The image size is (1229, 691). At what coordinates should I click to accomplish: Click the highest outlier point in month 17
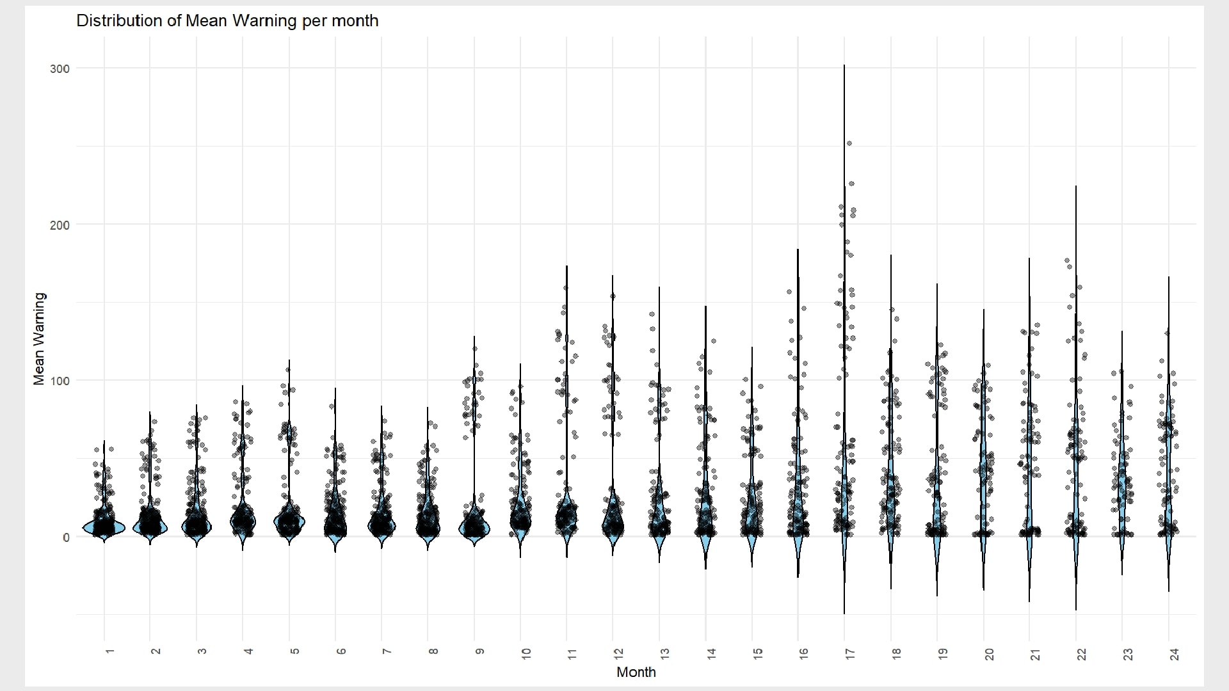point(849,143)
